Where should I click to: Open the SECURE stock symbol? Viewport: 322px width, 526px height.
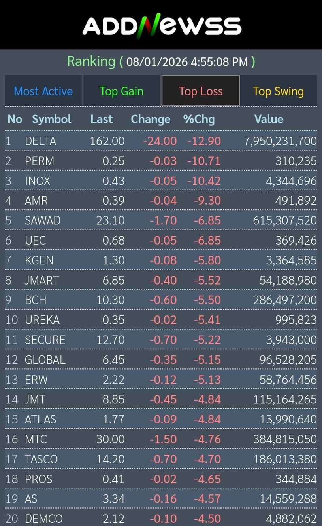[x=45, y=340]
